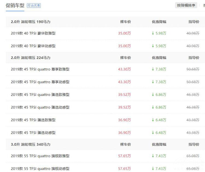Viewport: 205px width, 172px height.
Task: Click 57.65万 price of 旗舰动感型
Action: [x=124, y=169]
